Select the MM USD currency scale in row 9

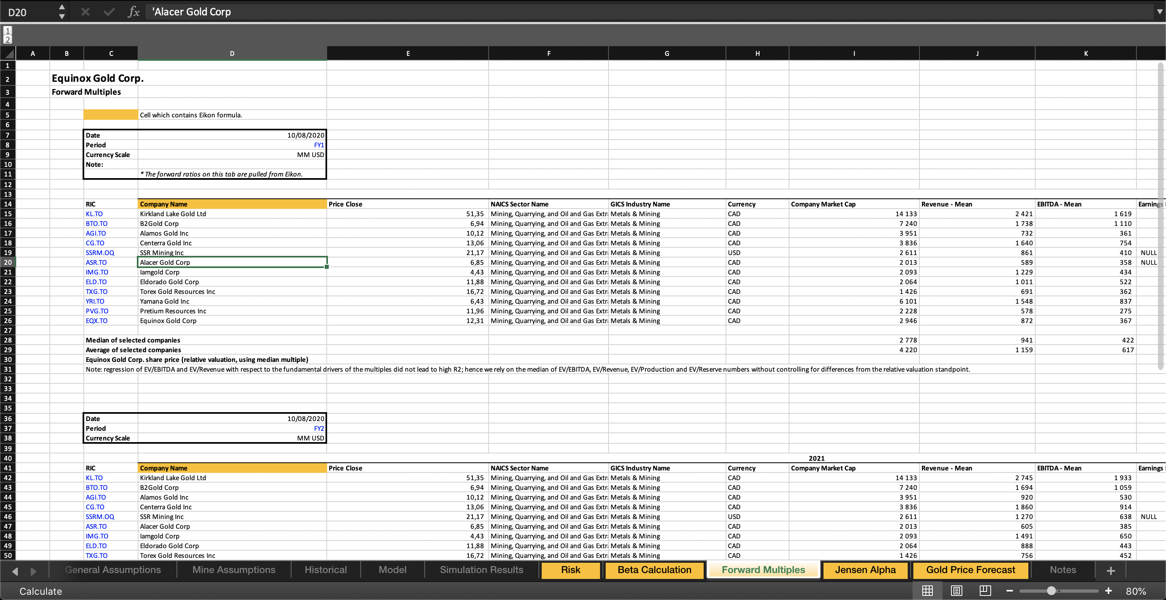pos(232,155)
